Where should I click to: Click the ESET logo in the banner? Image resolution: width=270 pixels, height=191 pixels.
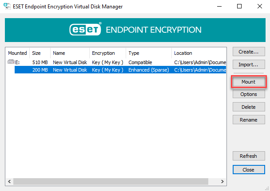pyautogui.click(x=85, y=29)
